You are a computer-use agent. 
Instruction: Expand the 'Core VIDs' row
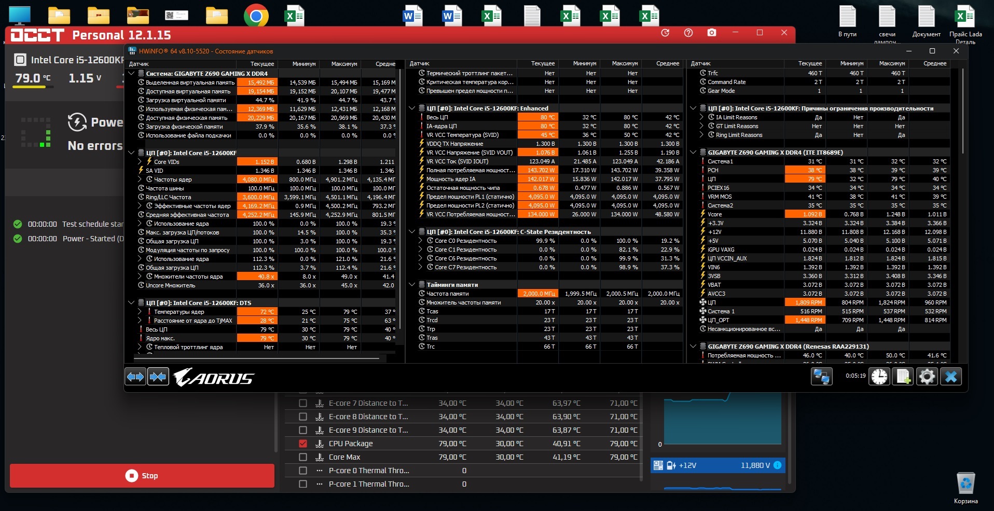(140, 162)
